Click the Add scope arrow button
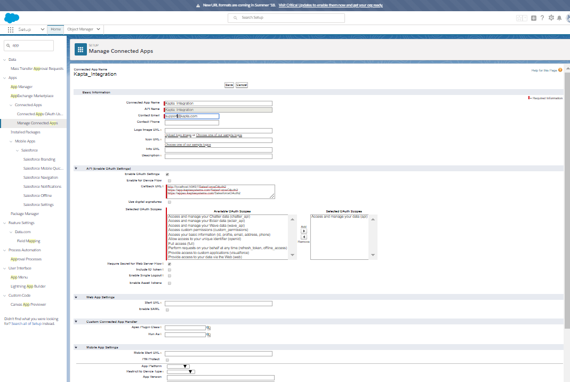The width and height of the screenshot is (570, 382). [304, 231]
